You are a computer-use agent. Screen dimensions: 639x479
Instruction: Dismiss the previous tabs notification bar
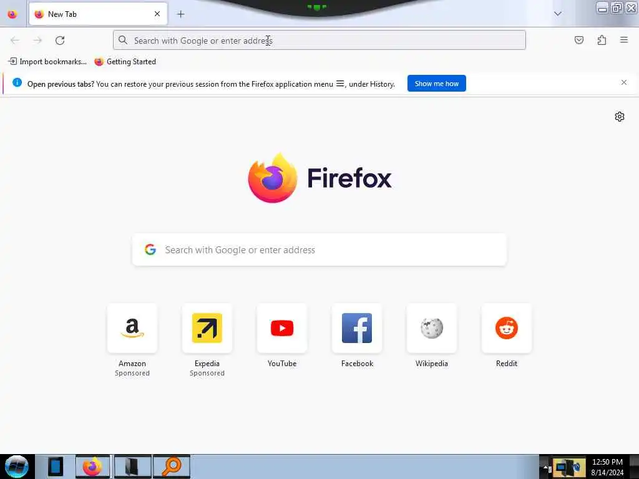[624, 83]
